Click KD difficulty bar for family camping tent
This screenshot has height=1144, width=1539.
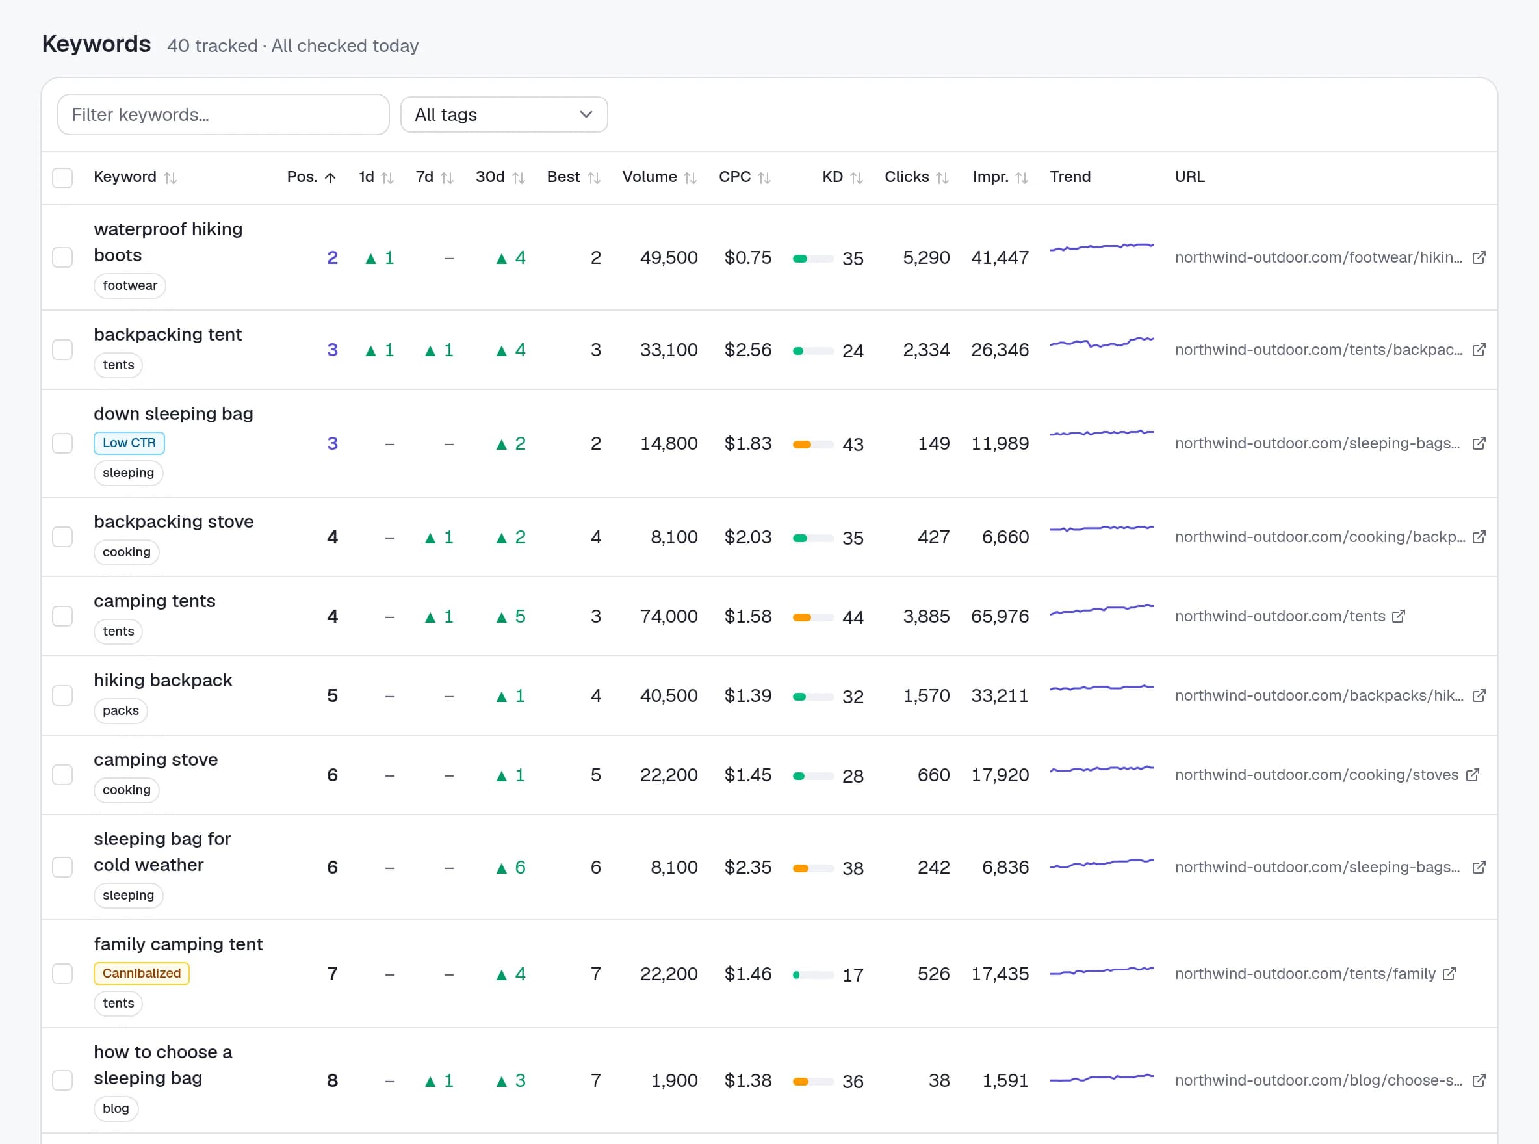[814, 974]
